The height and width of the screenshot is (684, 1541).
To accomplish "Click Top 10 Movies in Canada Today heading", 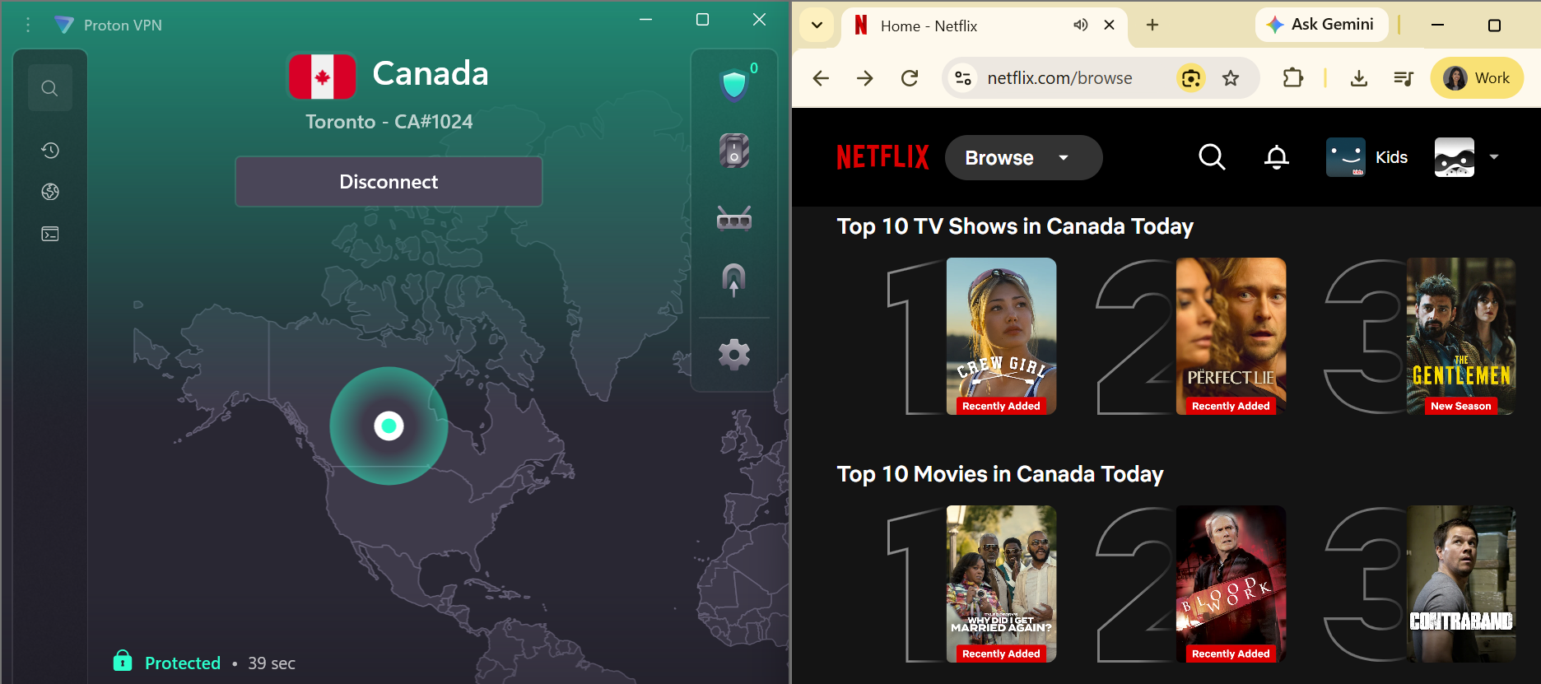I will coord(1000,474).
